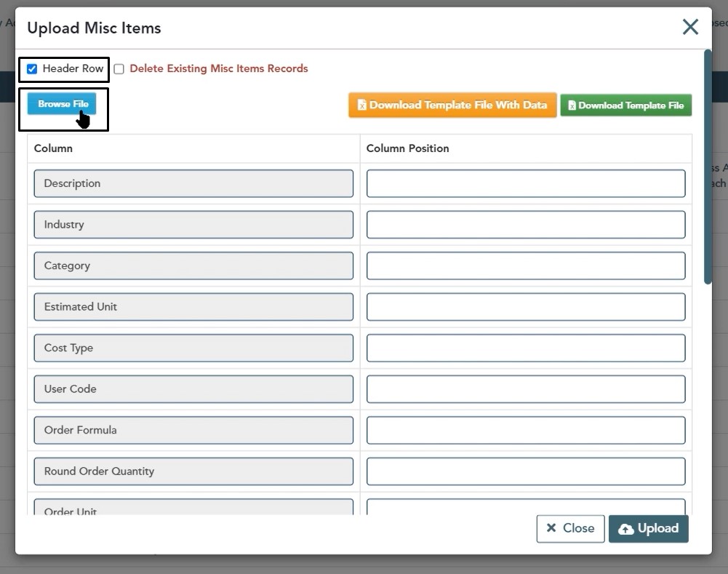Image resolution: width=728 pixels, height=574 pixels.
Task: Click the Column Position field for Industry
Action: point(525,225)
